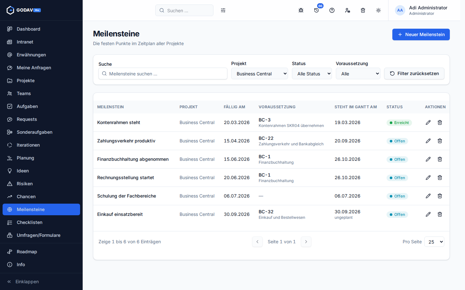Image resolution: width=465 pixels, height=290 pixels.
Task: Click the global Suchen field in header
Action: click(x=184, y=10)
